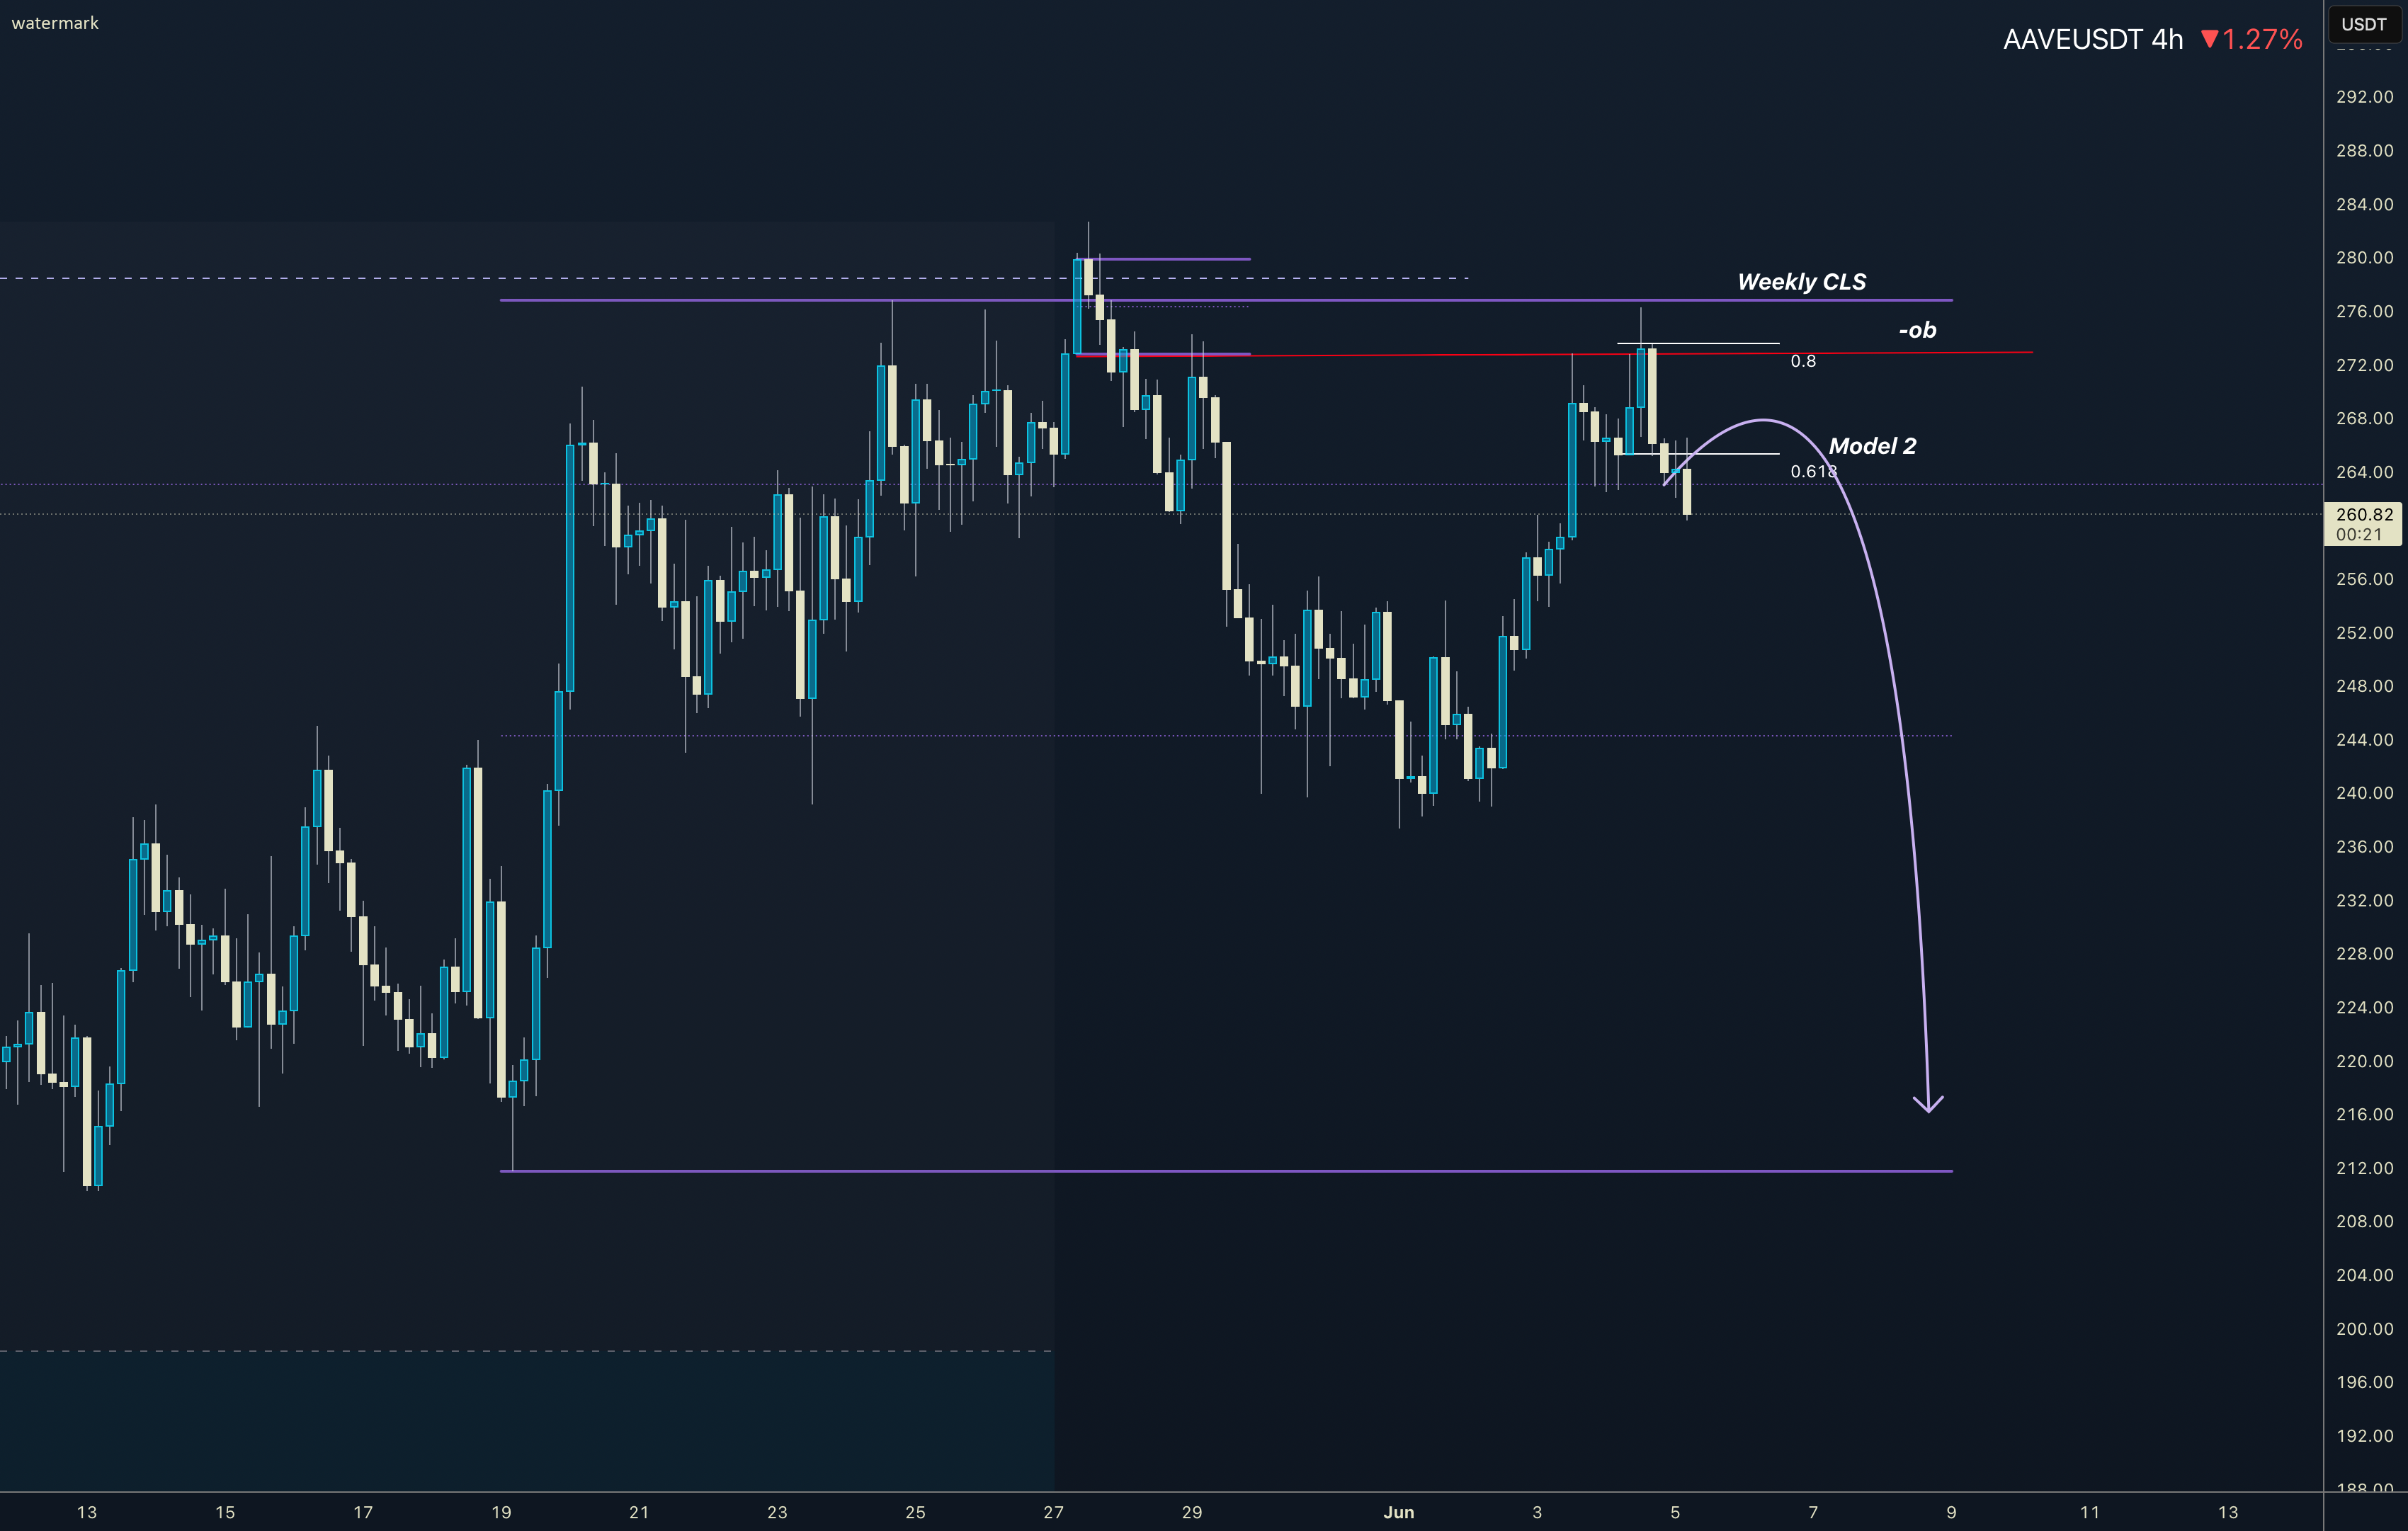Select the Model 2 text label
The width and height of the screenshot is (2408, 1531).
point(1872,446)
